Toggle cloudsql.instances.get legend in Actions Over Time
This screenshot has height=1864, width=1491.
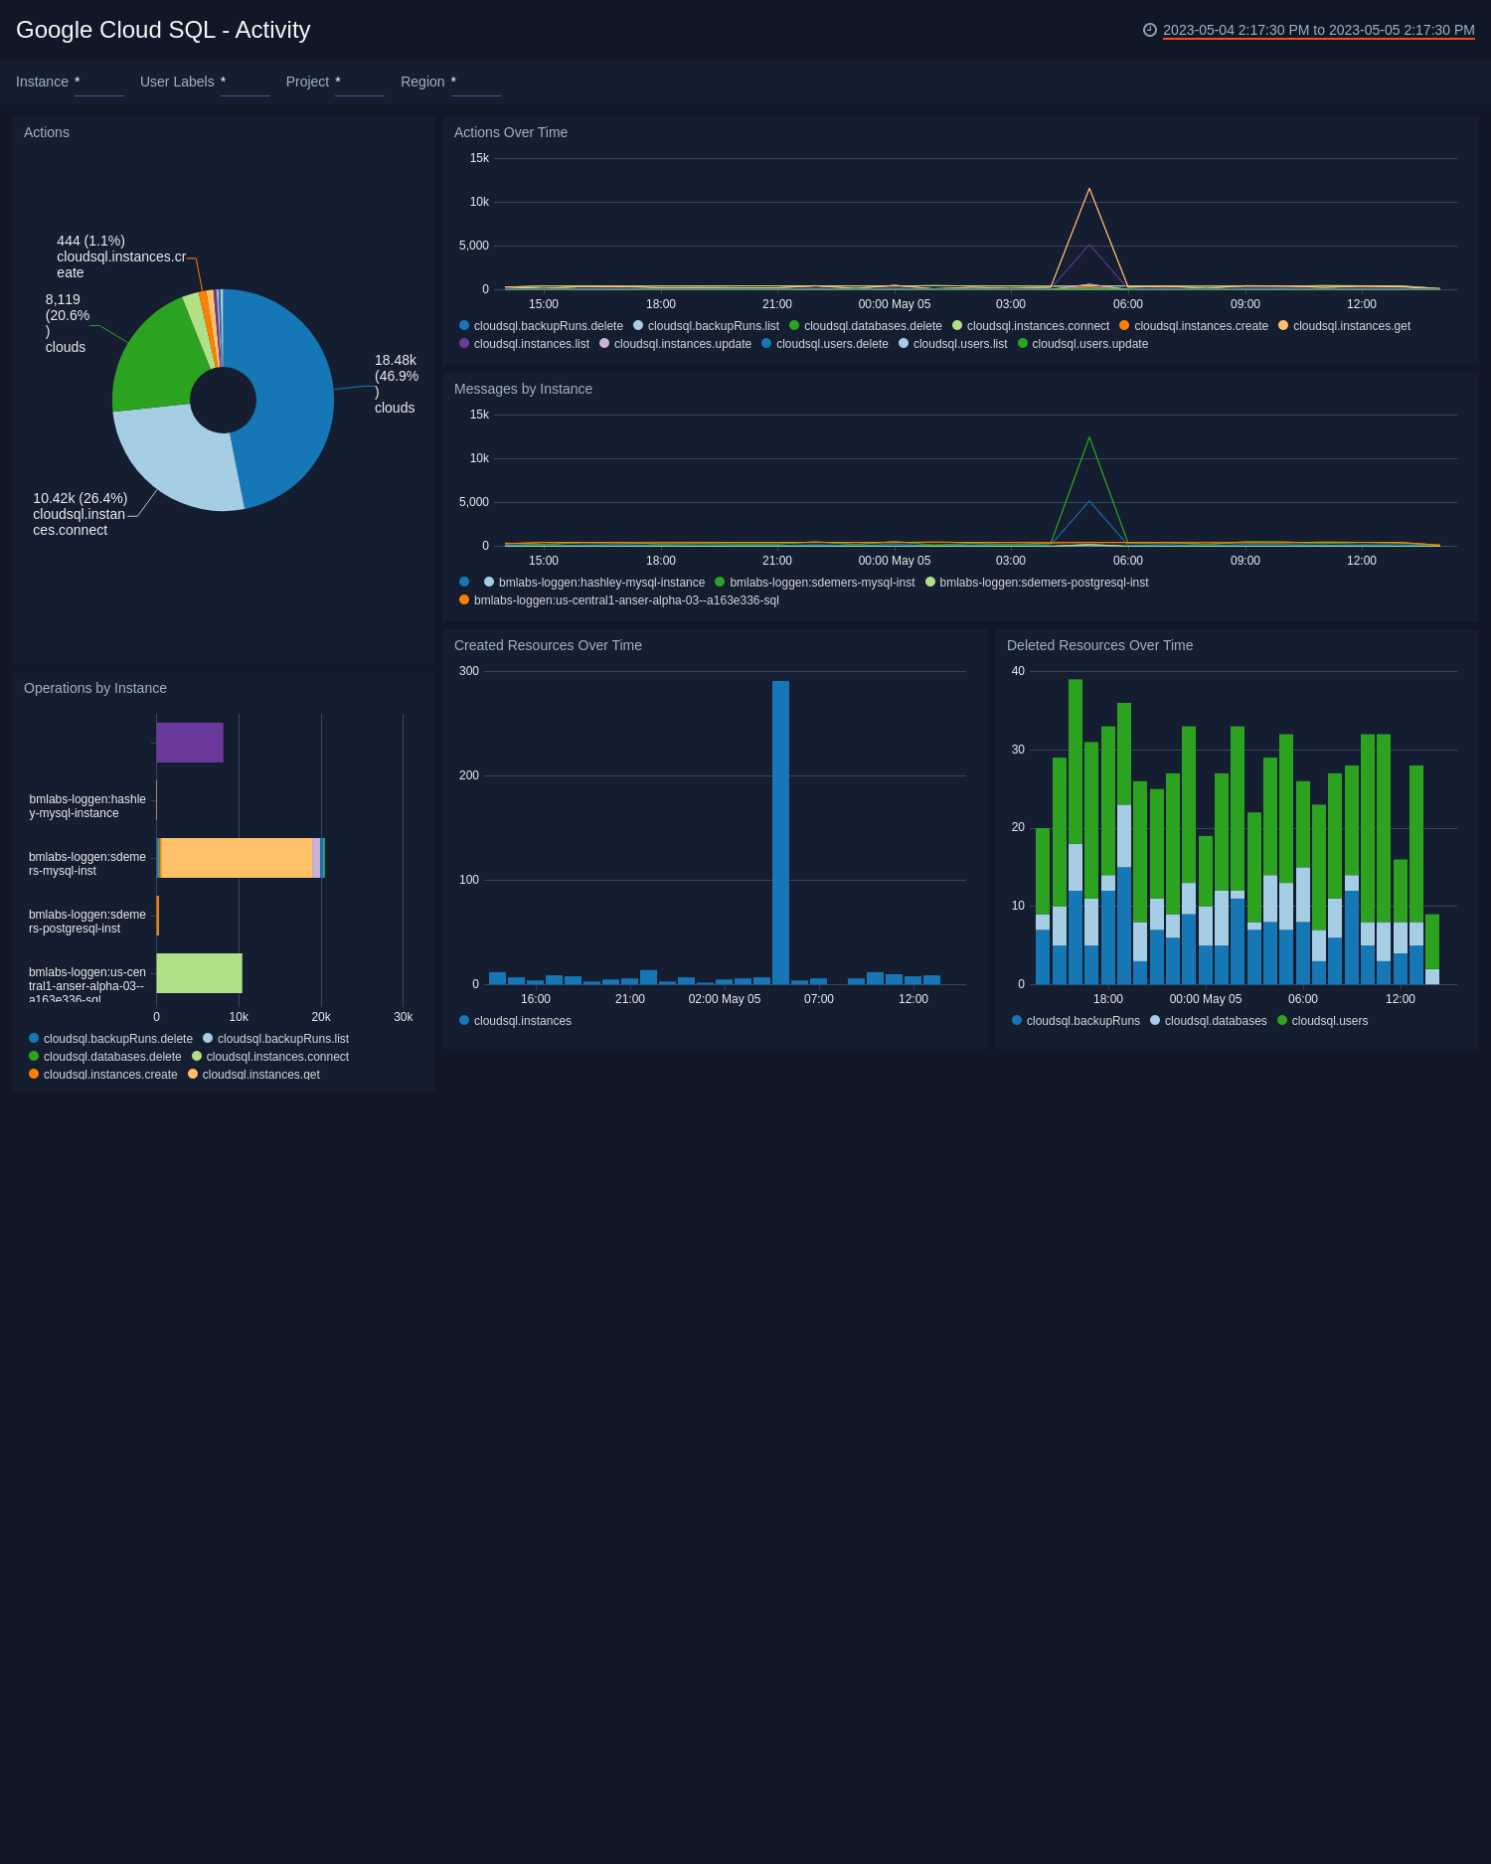coord(1344,326)
